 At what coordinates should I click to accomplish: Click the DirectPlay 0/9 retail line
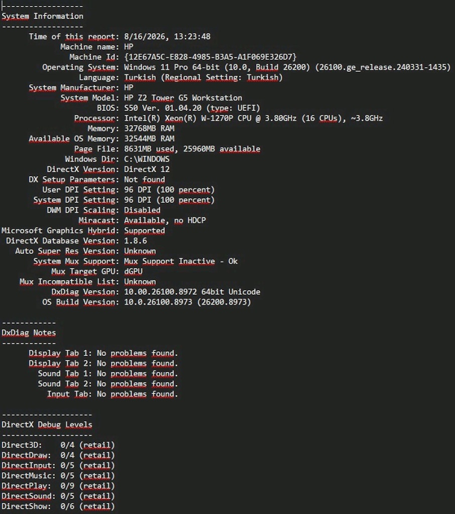(58, 486)
